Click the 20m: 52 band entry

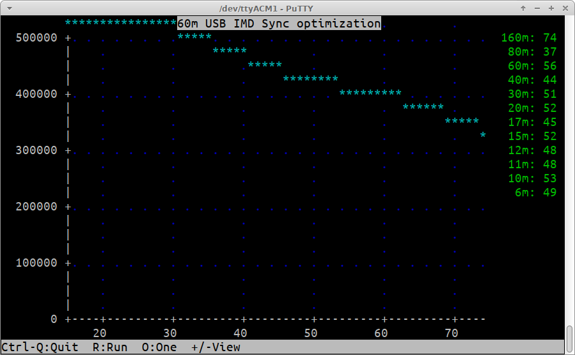[x=532, y=108]
